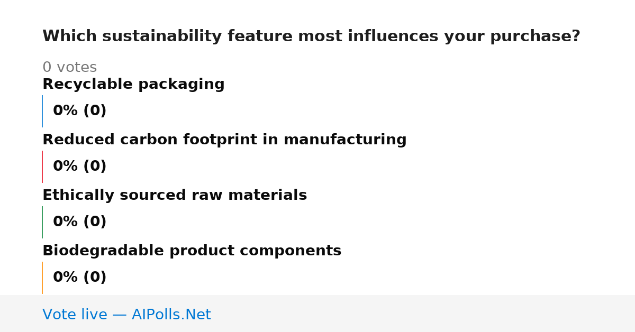Select the Recyclable packaging option
The height and width of the screenshot is (332, 635).
133,85
